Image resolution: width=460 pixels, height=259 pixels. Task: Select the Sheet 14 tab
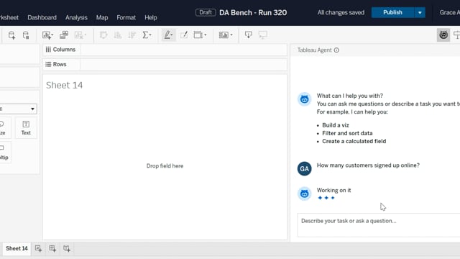[17, 248]
